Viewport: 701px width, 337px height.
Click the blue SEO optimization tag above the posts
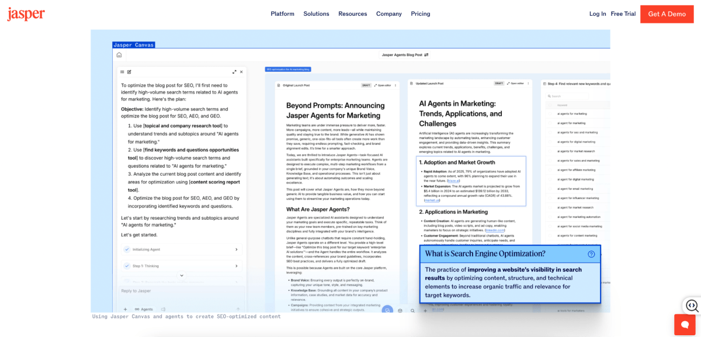pyautogui.click(x=288, y=69)
